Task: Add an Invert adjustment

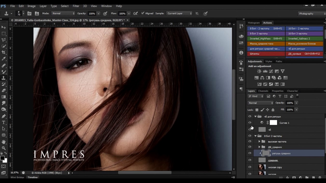Action: pos(259,84)
